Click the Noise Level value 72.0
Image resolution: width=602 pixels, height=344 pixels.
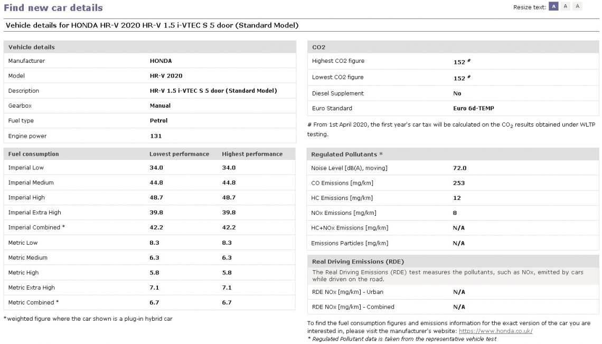(459, 168)
